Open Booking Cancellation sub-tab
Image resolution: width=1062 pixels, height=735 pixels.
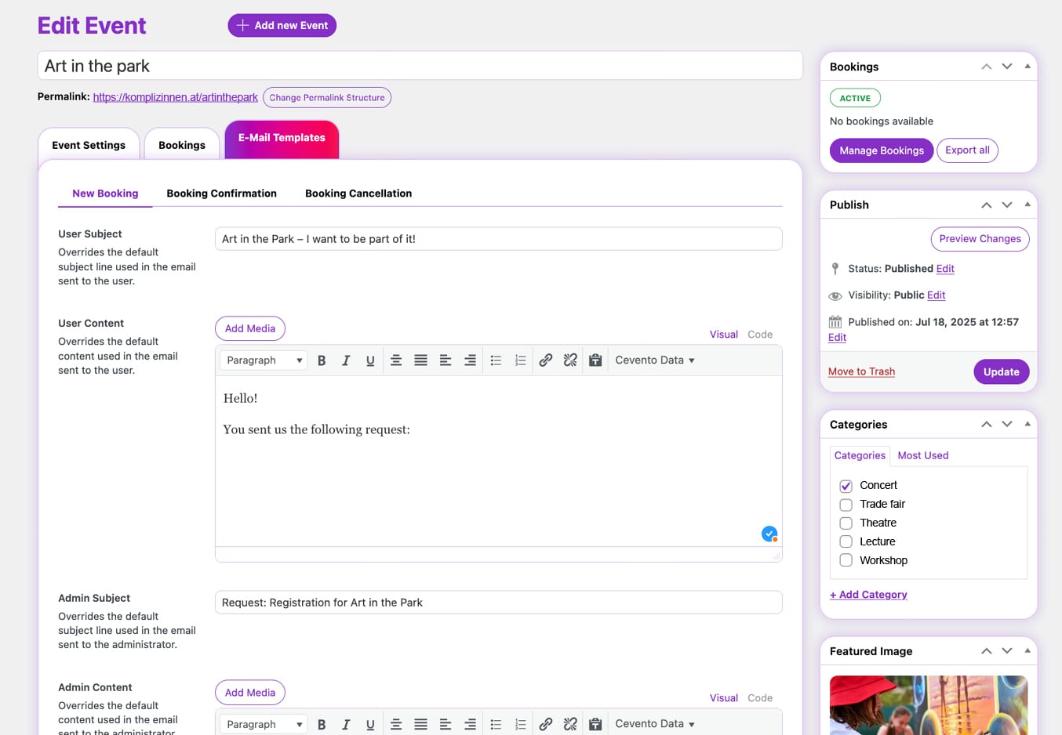coord(358,194)
